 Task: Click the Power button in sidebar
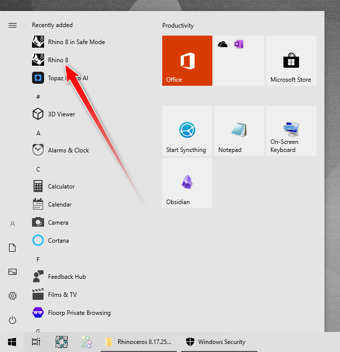tap(13, 320)
